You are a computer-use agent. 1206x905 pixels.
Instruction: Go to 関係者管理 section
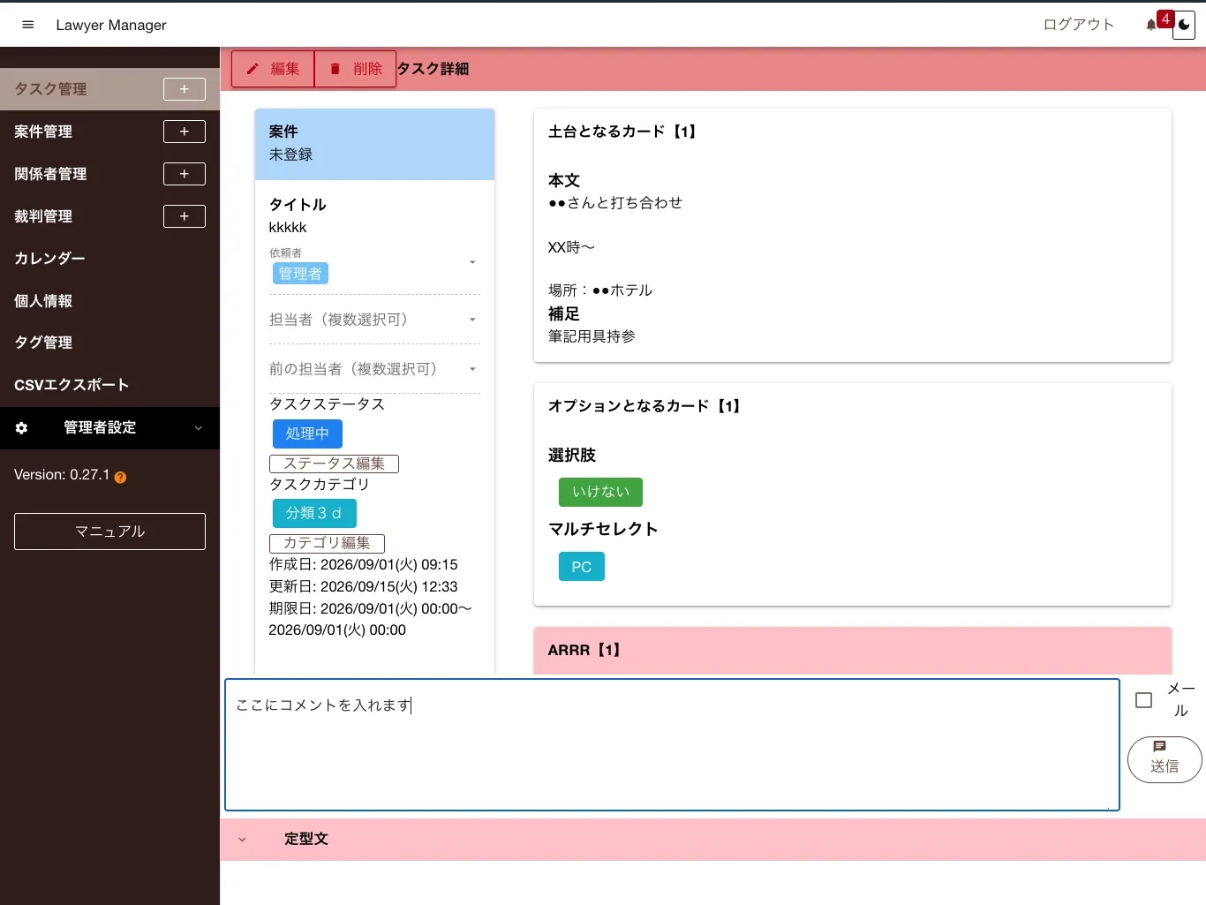click(50, 174)
